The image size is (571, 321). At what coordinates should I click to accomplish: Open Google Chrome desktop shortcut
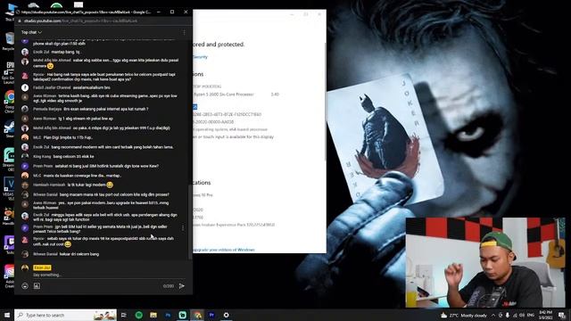point(9,101)
